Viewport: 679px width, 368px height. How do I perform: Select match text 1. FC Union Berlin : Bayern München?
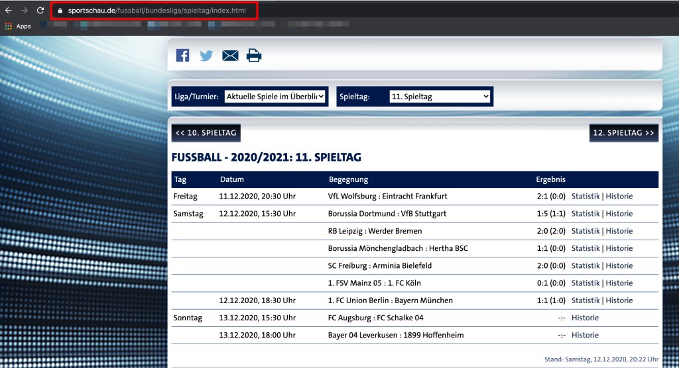(x=390, y=300)
